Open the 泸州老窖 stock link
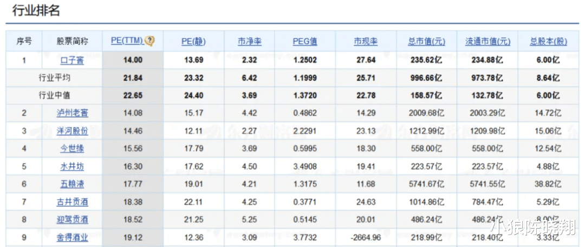This screenshot has height=247, width=585. (72, 112)
